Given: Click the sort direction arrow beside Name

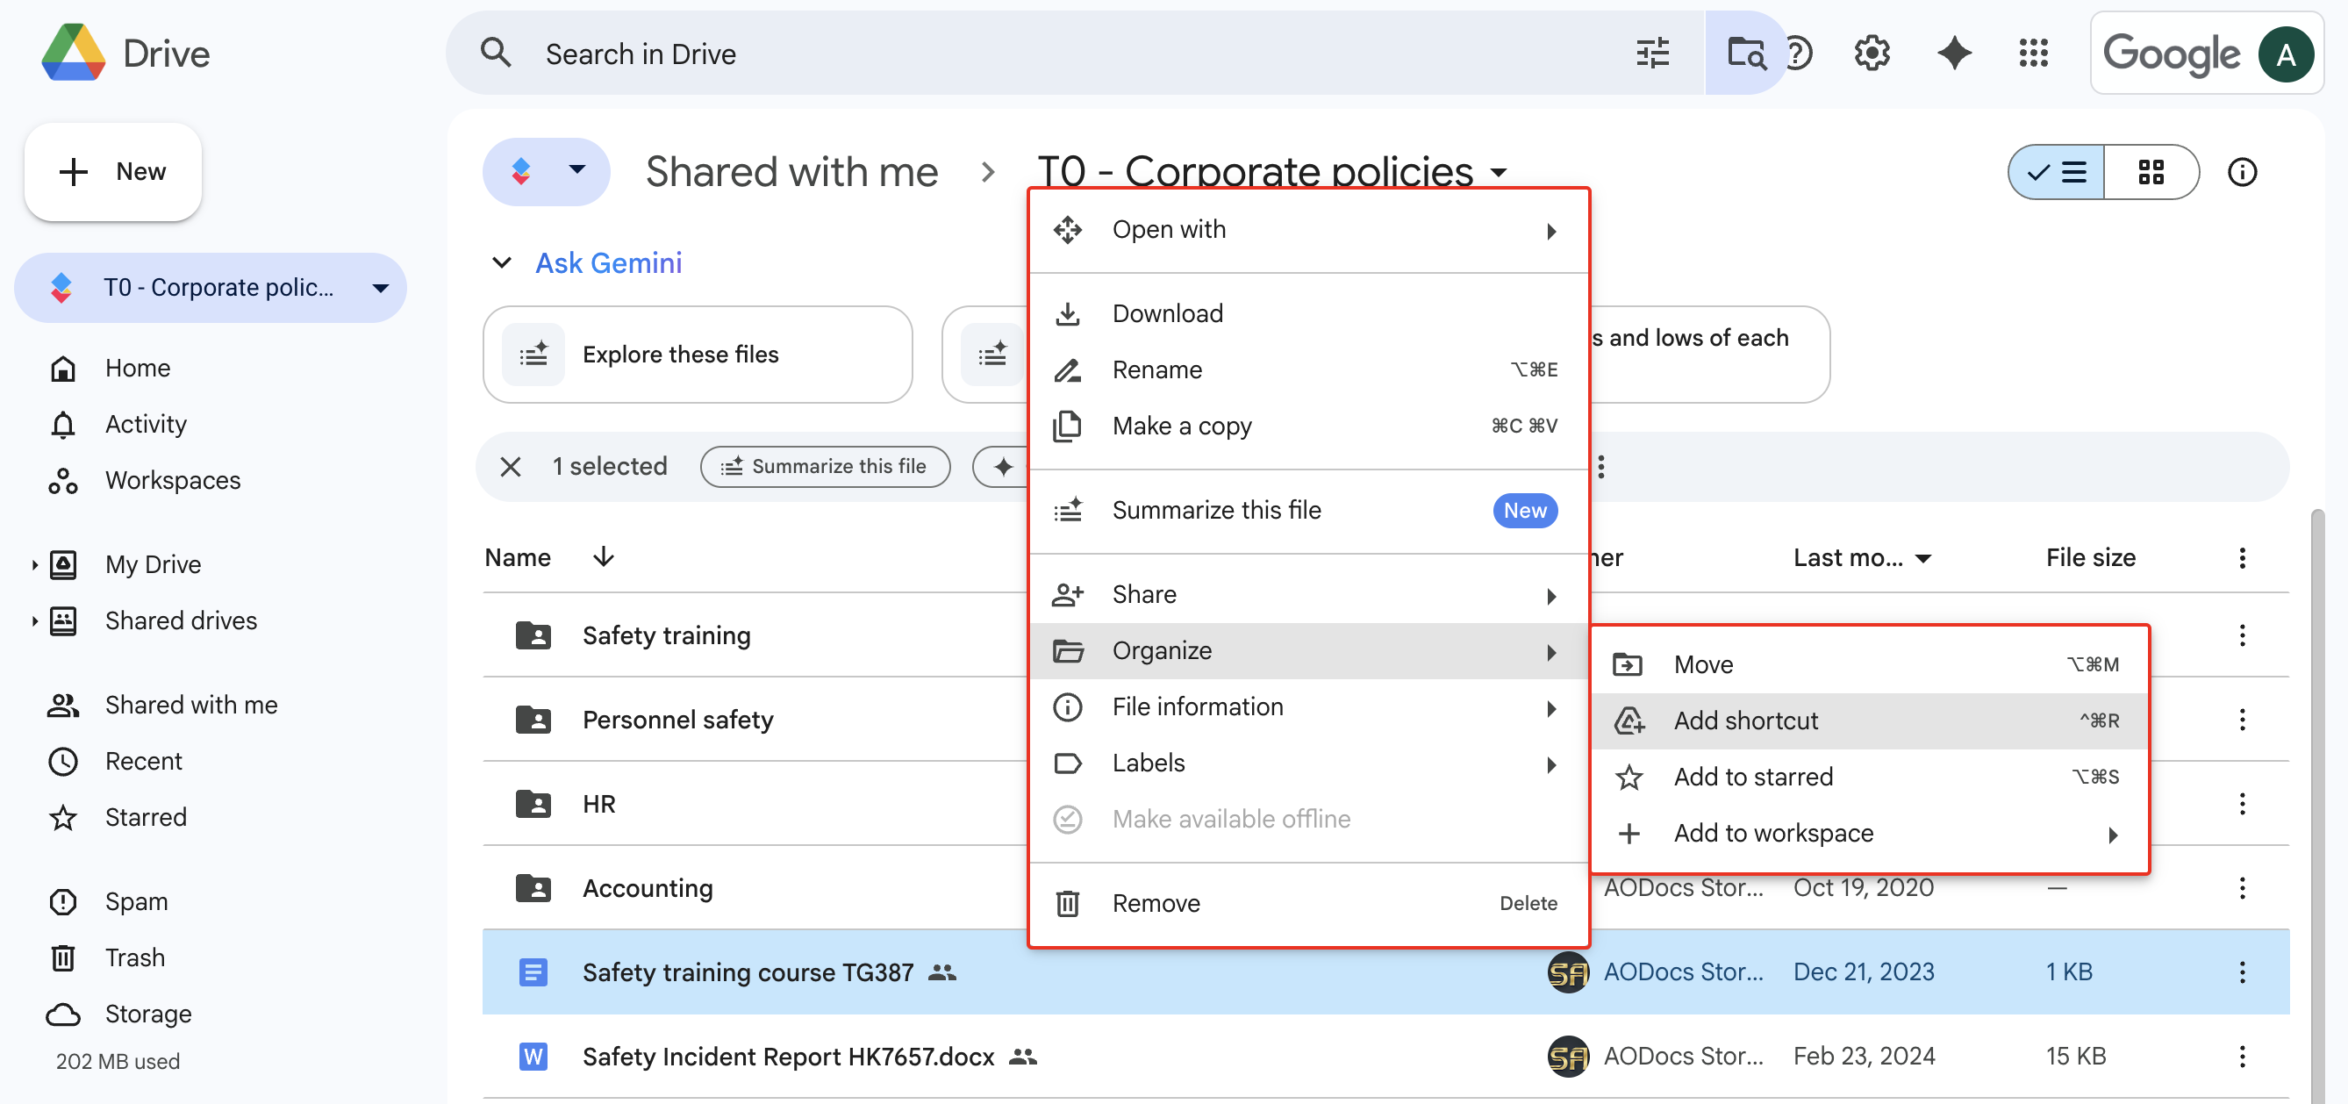Looking at the screenshot, I should [x=604, y=557].
